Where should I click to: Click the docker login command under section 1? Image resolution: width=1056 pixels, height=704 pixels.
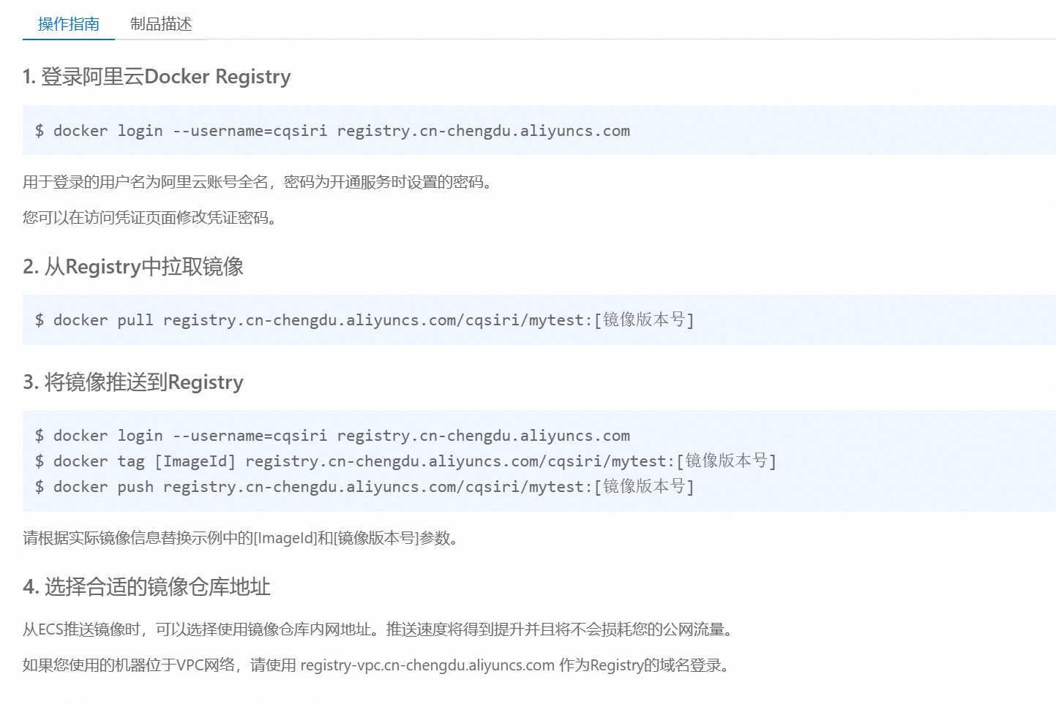332,131
